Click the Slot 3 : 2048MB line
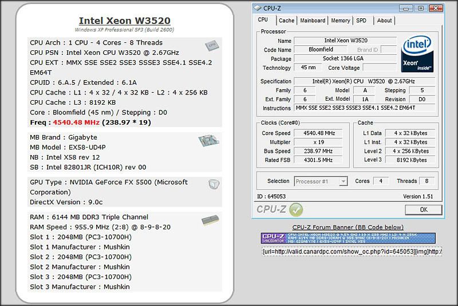Viewport: 458px width, 306px height. point(81,277)
